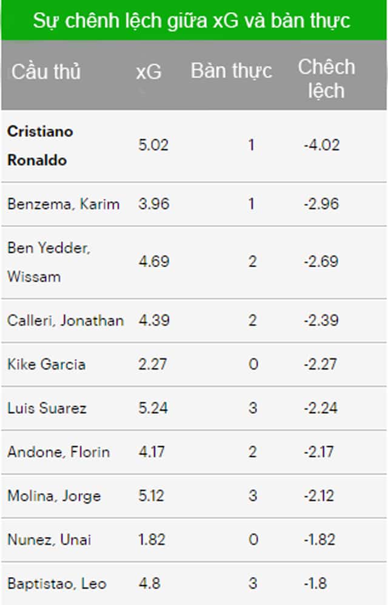
Task: Click Baptistao, Leo in the last row
Action: (x=56, y=584)
